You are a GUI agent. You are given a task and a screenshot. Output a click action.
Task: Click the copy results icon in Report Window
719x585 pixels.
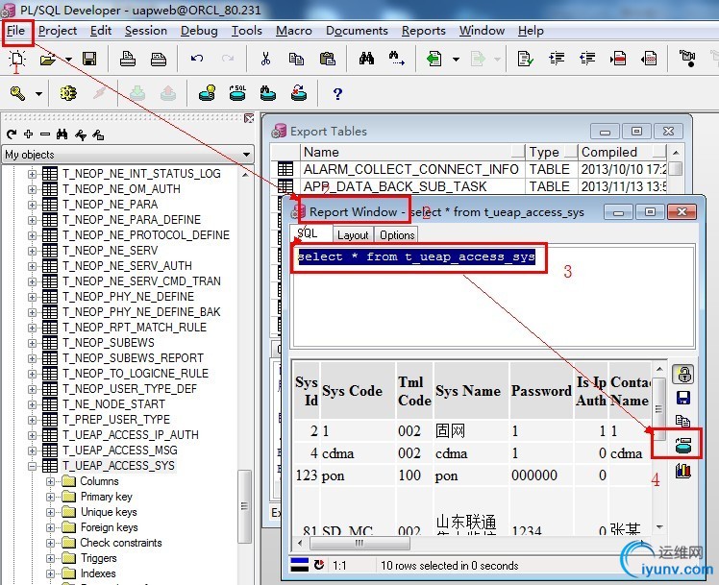click(x=682, y=421)
